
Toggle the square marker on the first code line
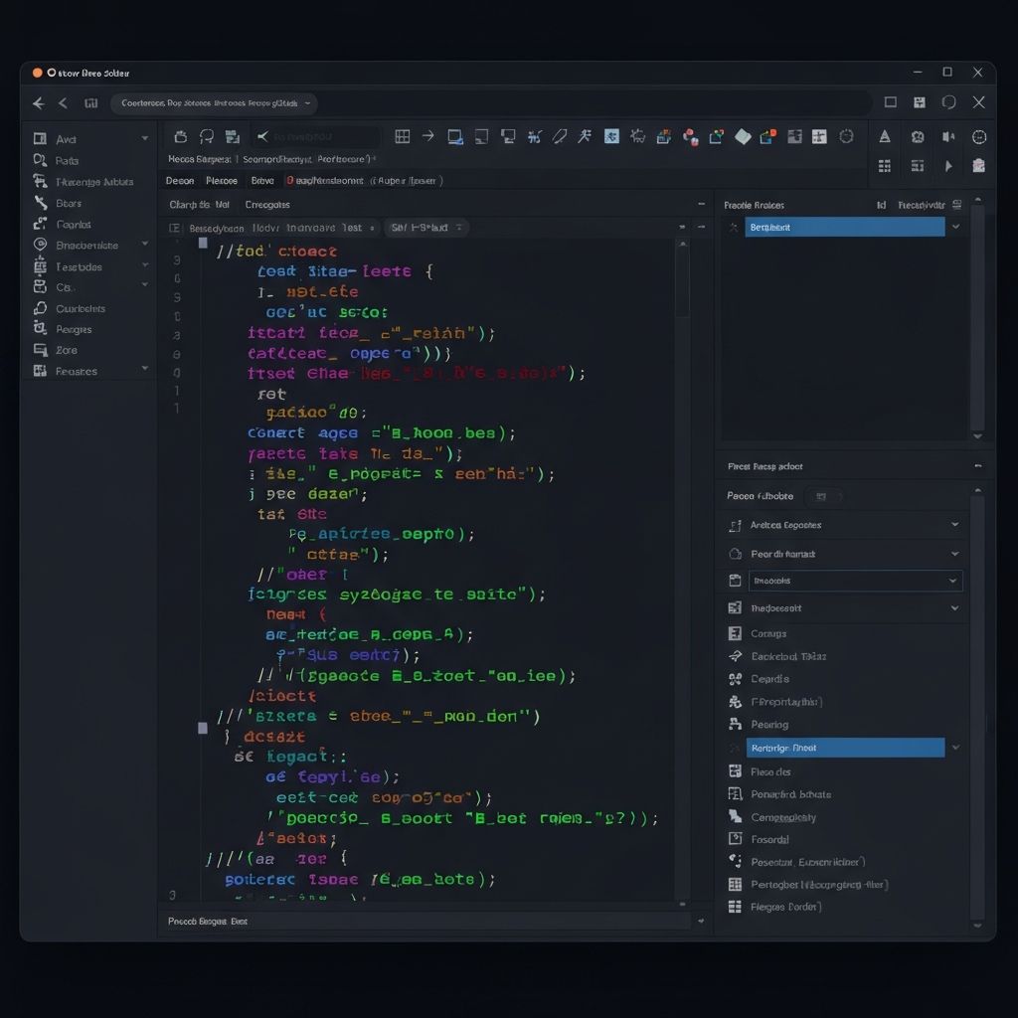click(203, 242)
